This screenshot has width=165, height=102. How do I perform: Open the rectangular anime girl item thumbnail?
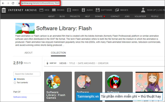[149, 82]
